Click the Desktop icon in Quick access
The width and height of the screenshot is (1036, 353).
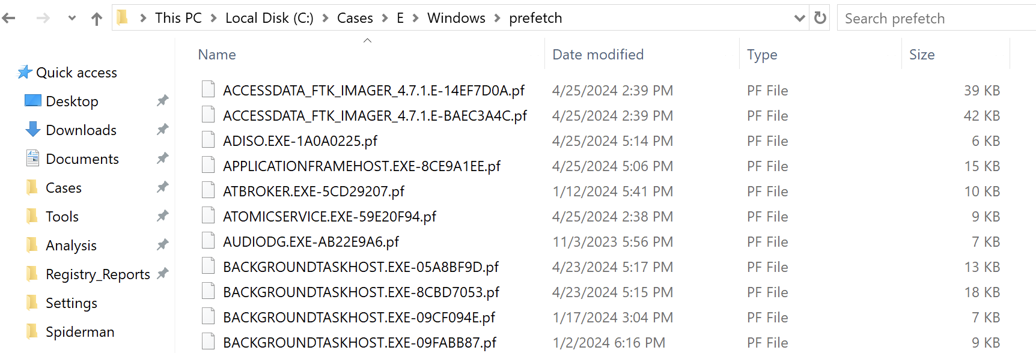tap(33, 101)
